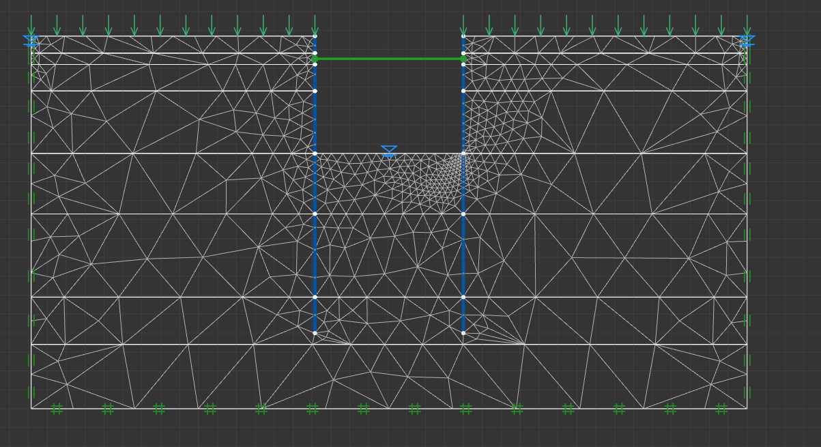
Task: Select the water table symbol at top-right corner
Action: point(747,40)
